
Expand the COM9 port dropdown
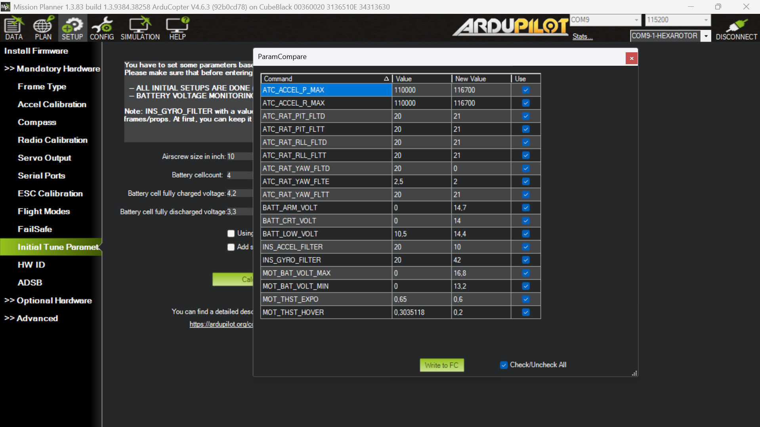pos(636,20)
